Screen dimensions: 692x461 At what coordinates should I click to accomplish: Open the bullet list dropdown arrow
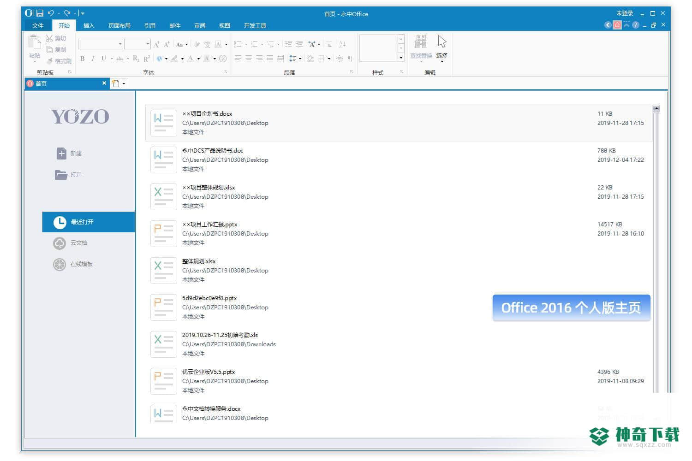[x=246, y=45]
